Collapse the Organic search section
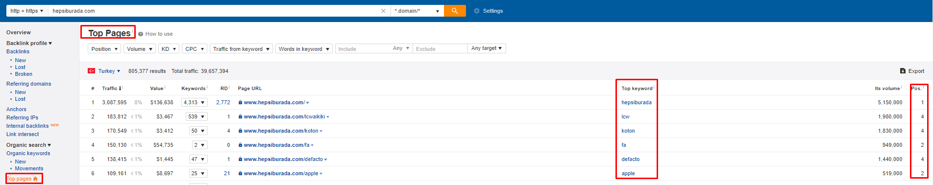 click(x=28, y=145)
